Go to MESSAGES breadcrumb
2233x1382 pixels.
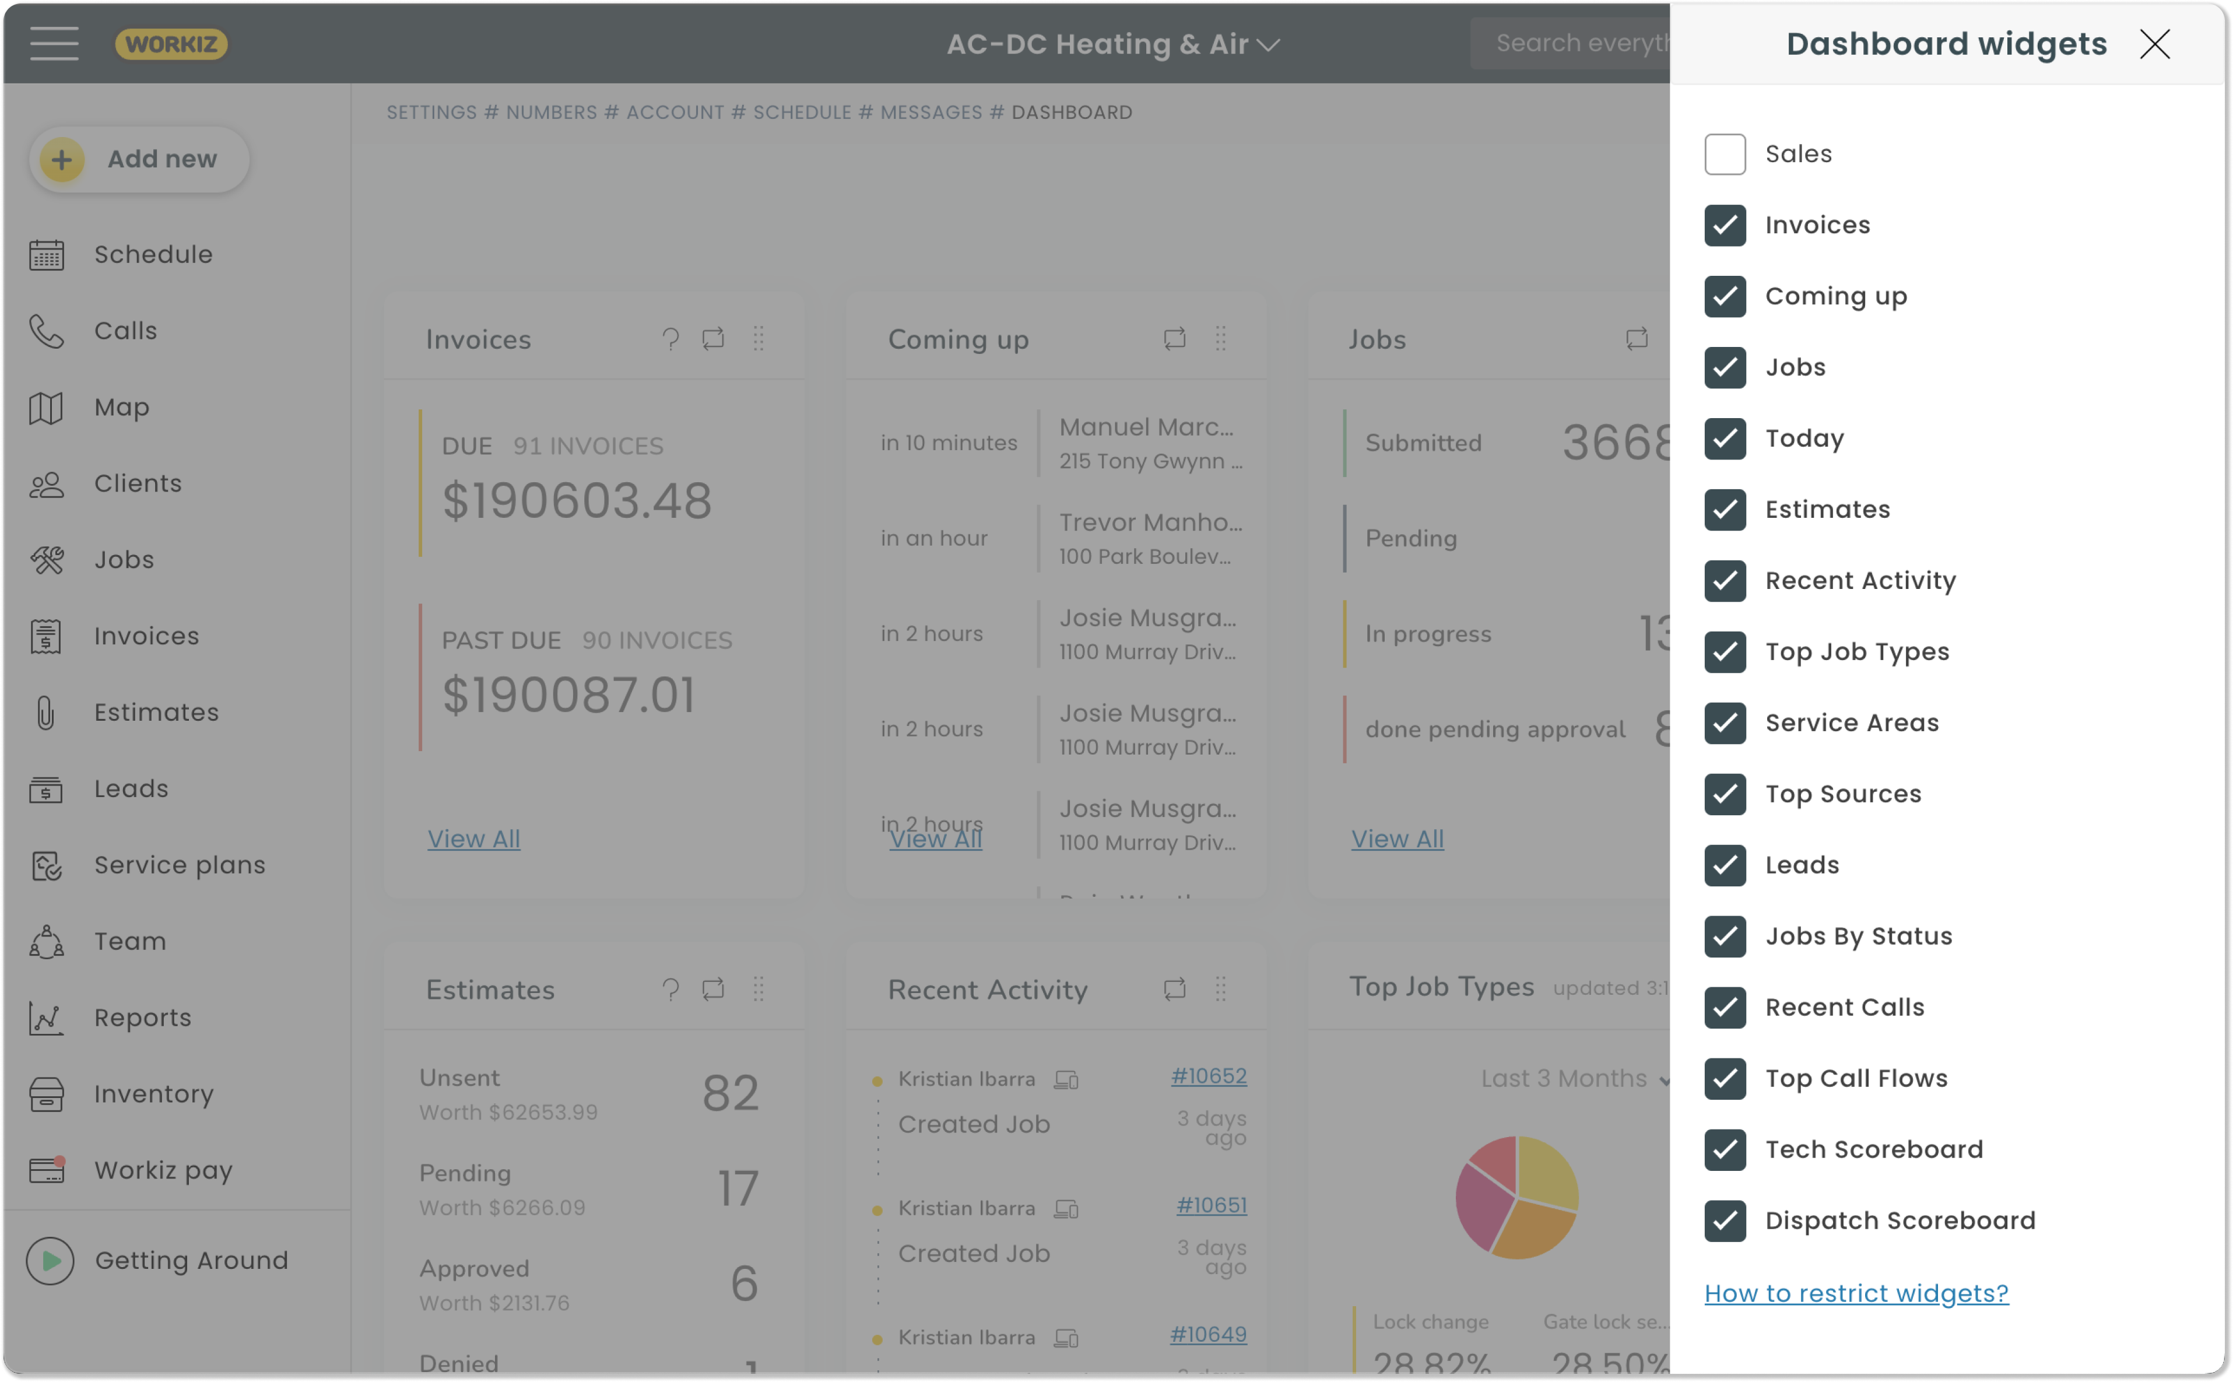point(931,113)
